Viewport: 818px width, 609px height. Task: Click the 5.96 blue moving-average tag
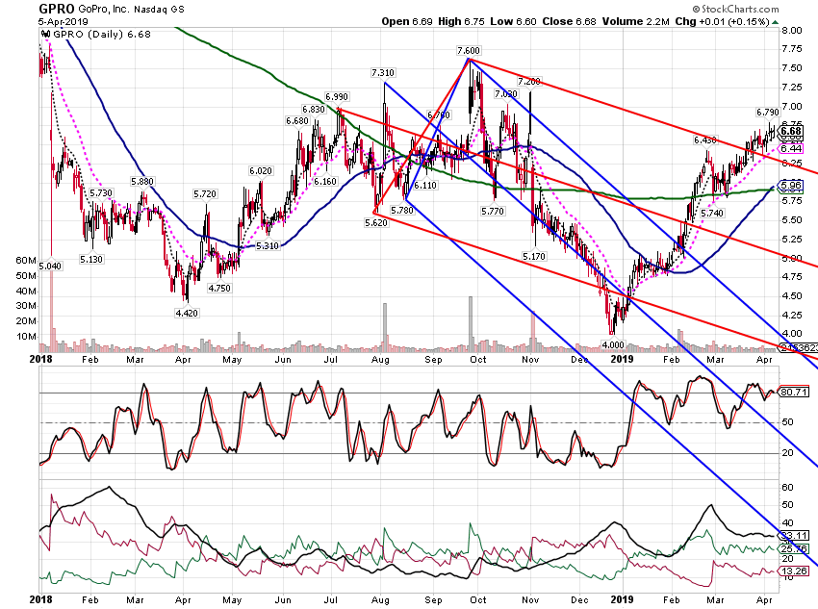[791, 185]
